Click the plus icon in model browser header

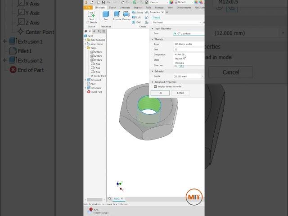(94, 31)
